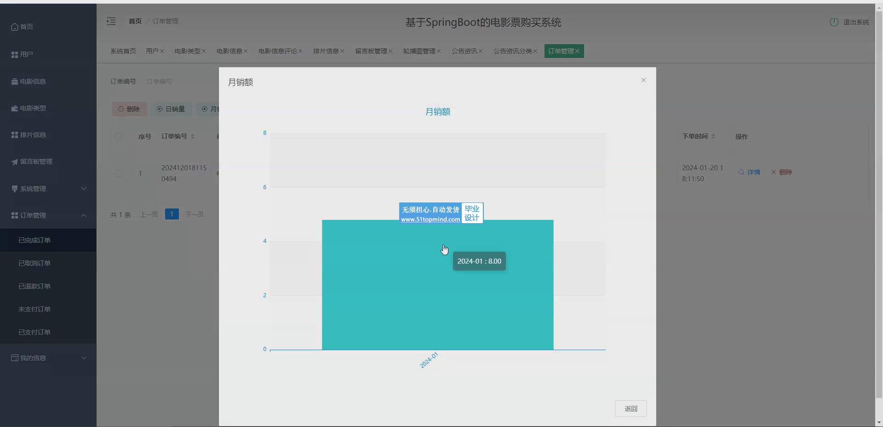Click the red 删除 button
The height and width of the screenshot is (427, 883).
129,109
